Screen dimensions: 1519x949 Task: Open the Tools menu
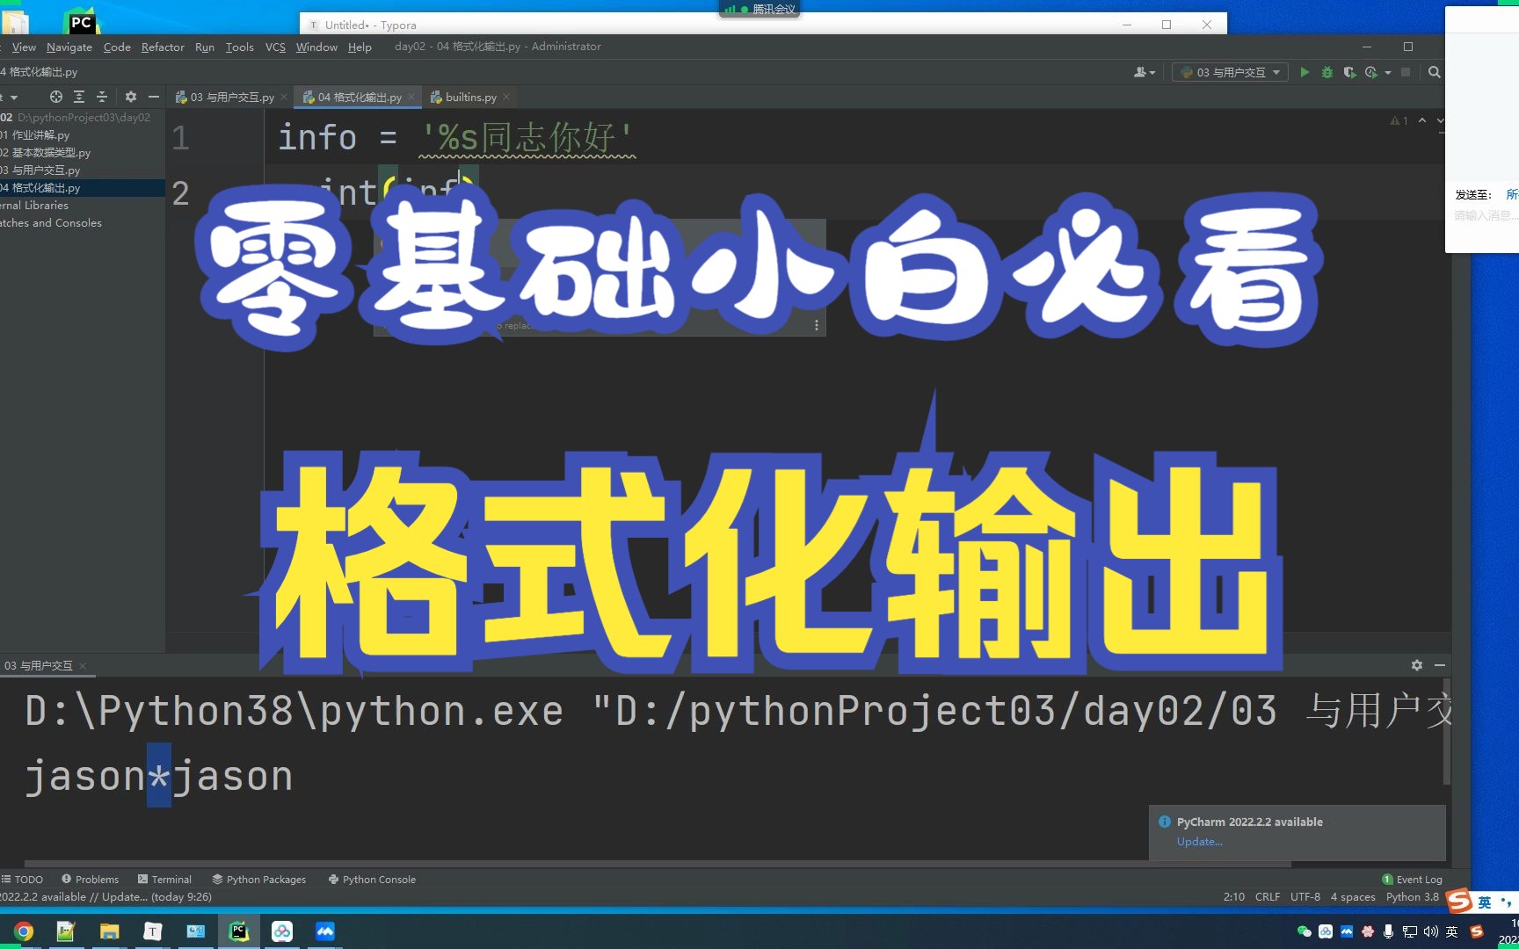[x=239, y=47]
